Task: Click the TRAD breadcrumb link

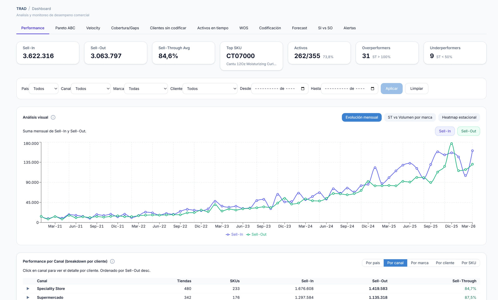Action: (21, 9)
